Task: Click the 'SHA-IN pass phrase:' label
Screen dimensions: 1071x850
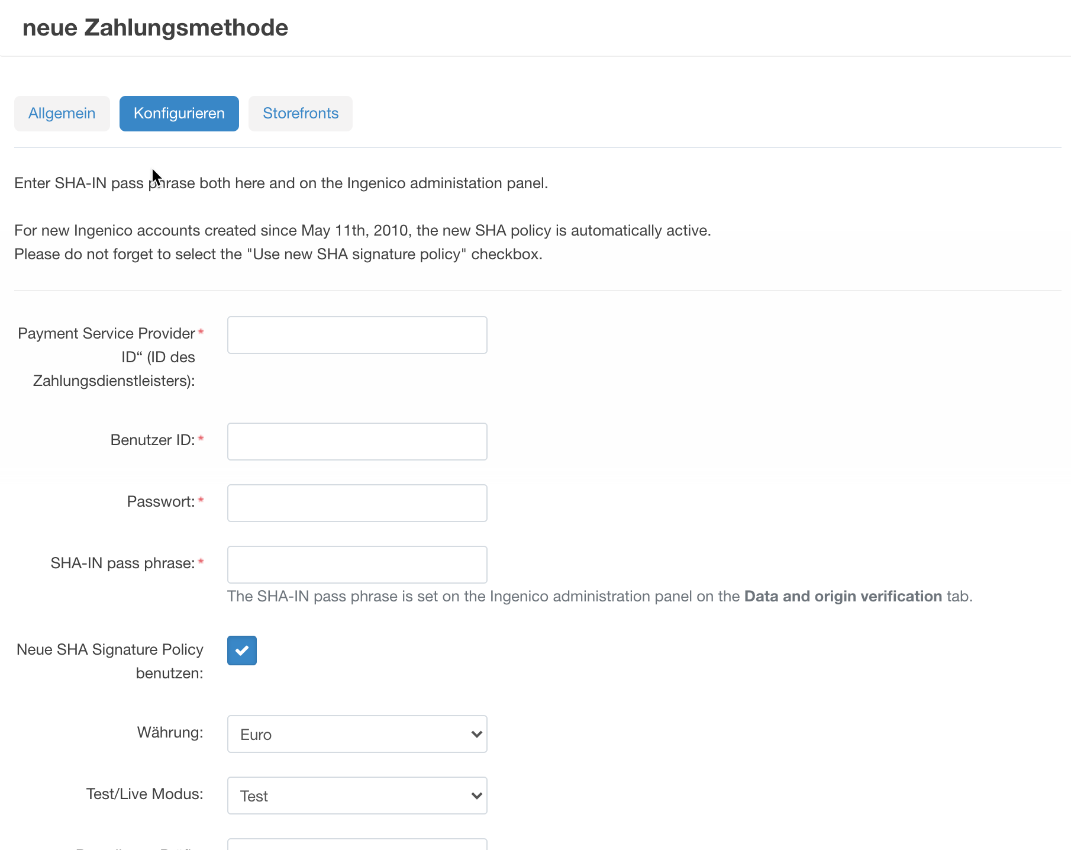Action: 122,563
